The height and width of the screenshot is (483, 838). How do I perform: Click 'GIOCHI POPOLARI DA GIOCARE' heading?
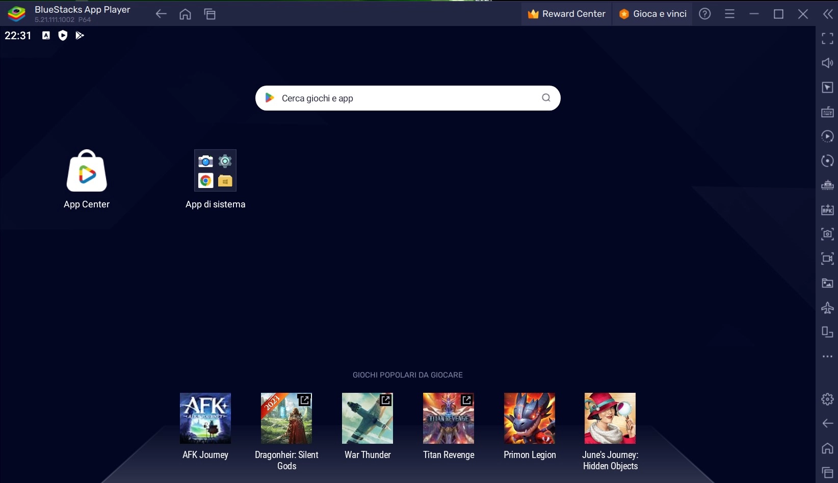coord(408,375)
